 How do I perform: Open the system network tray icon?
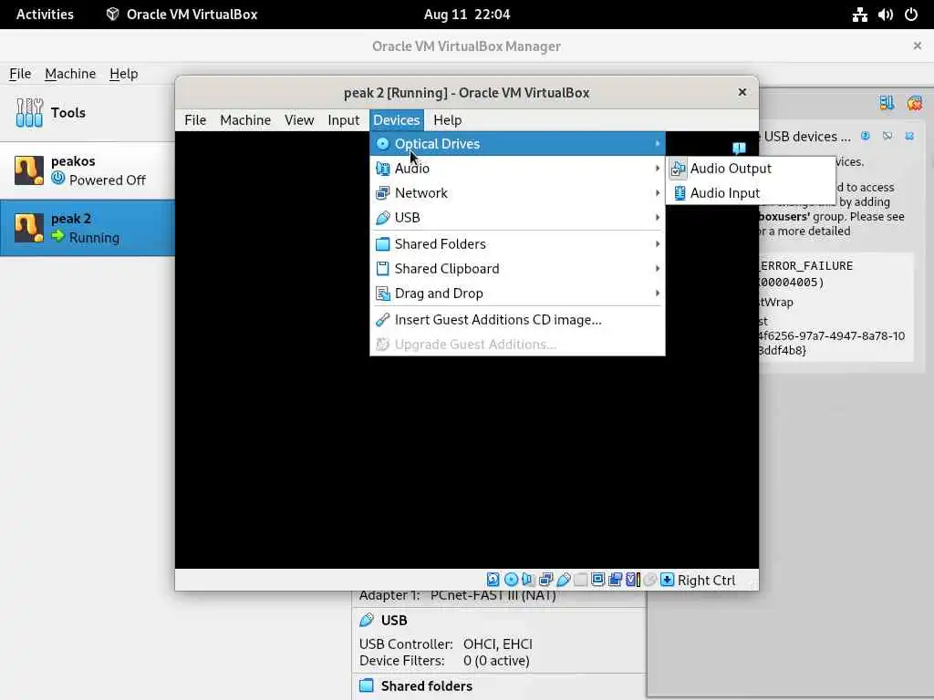coord(859,15)
